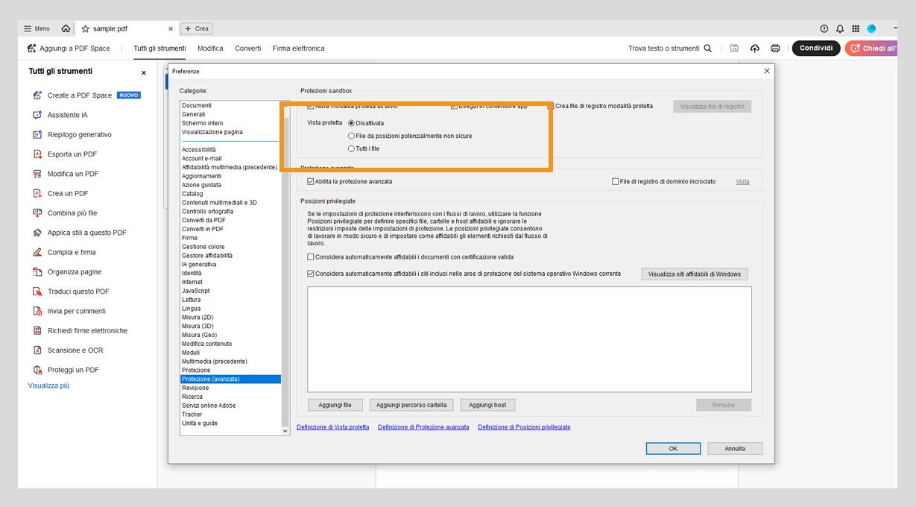916x507 pixels.
Task: Open the notifications bell
Action: (x=839, y=27)
